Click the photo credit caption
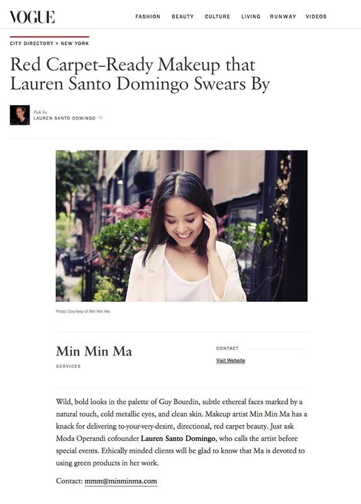Image resolution: width=361 pixels, height=504 pixels. pos(83,311)
